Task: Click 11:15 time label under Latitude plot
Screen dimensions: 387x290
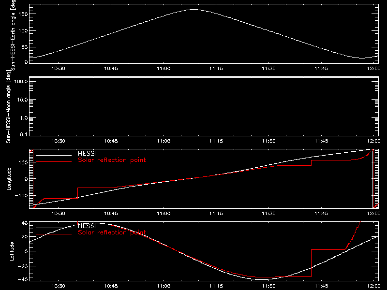Action: click(216, 286)
